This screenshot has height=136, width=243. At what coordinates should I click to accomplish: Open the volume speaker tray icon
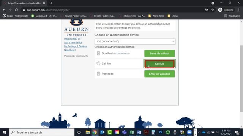tap(217, 132)
